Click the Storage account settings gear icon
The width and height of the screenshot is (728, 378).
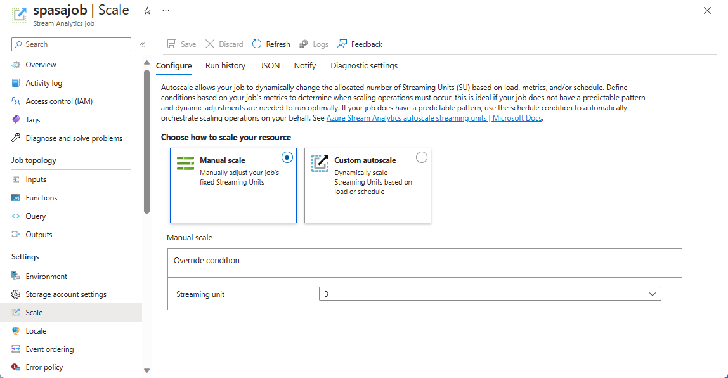(x=16, y=294)
